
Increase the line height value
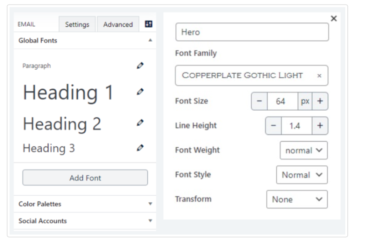pyautogui.click(x=320, y=126)
